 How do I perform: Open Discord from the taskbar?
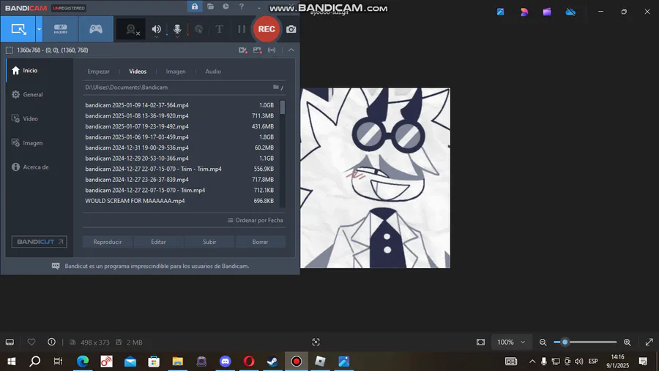tap(226, 361)
